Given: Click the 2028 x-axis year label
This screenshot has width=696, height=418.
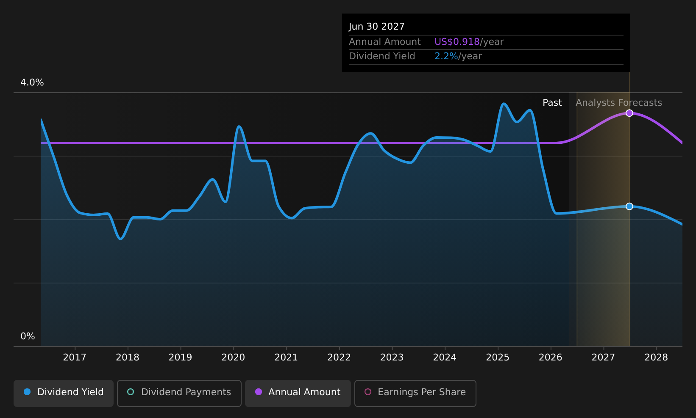Looking at the screenshot, I should 656,357.
